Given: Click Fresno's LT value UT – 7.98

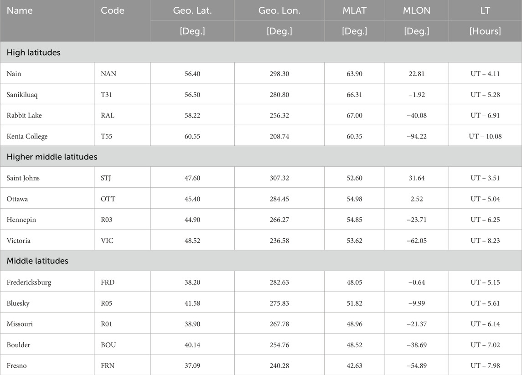Looking at the screenshot, I should 485,365.
